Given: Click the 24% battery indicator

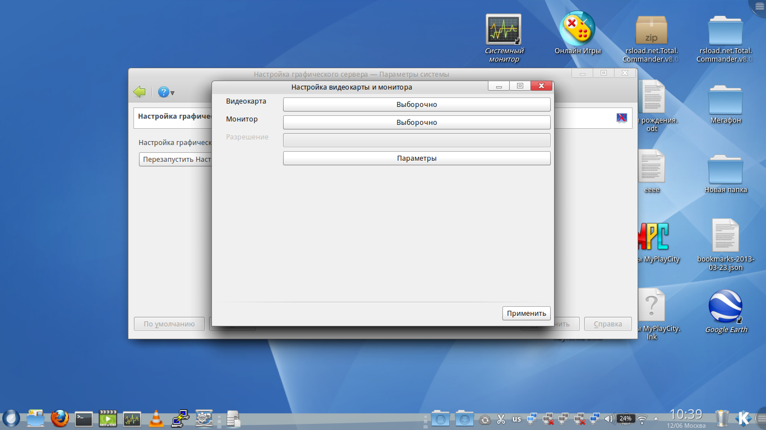Looking at the screenshot, I should (x=625, y=419).
